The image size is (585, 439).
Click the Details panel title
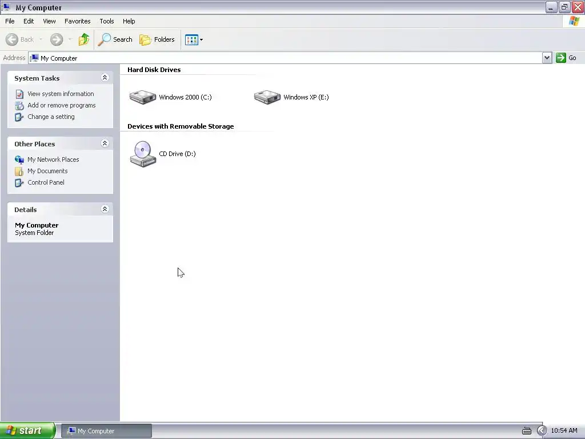[x=26, y=210]
